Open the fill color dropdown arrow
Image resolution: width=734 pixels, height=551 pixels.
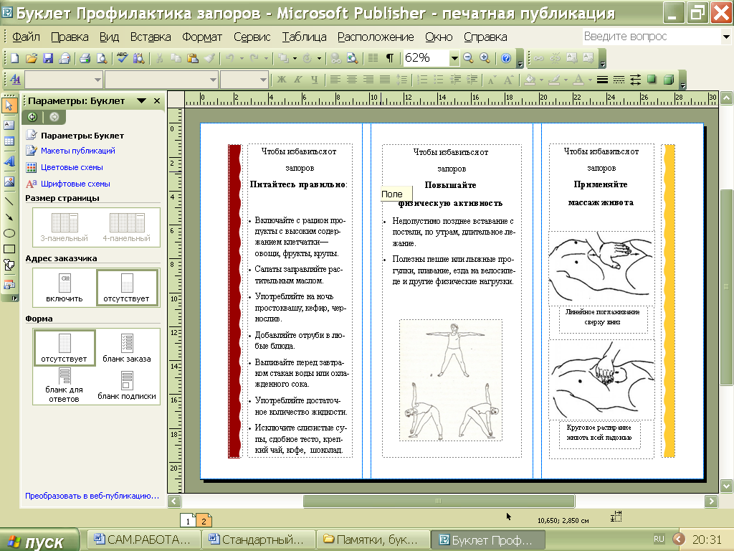pos(541,80)
